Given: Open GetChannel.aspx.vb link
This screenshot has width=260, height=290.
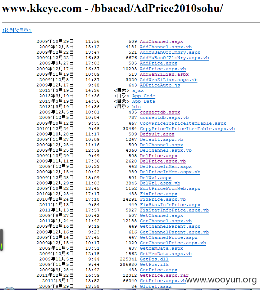Looking at the screenshot, I should [166, 221].
